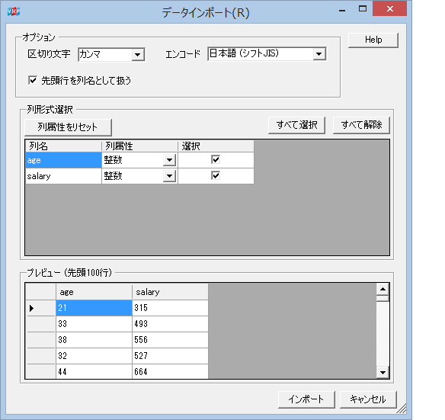The width and height of the screenshot is (445, 420).
Task: Click the すべて解除 button
Action: click(361, 125)
